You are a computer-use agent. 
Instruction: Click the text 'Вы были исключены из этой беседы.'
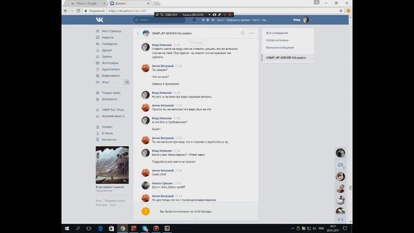(x=186, y=212)
